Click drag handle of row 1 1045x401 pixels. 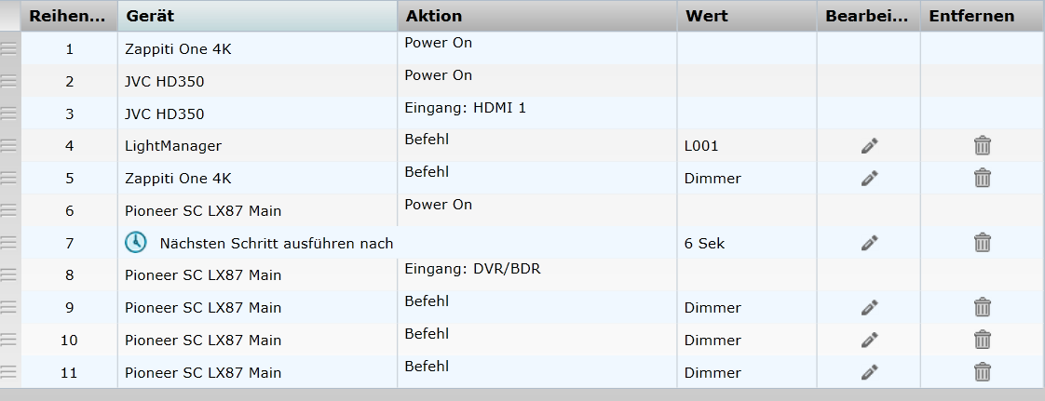(8, 48)
